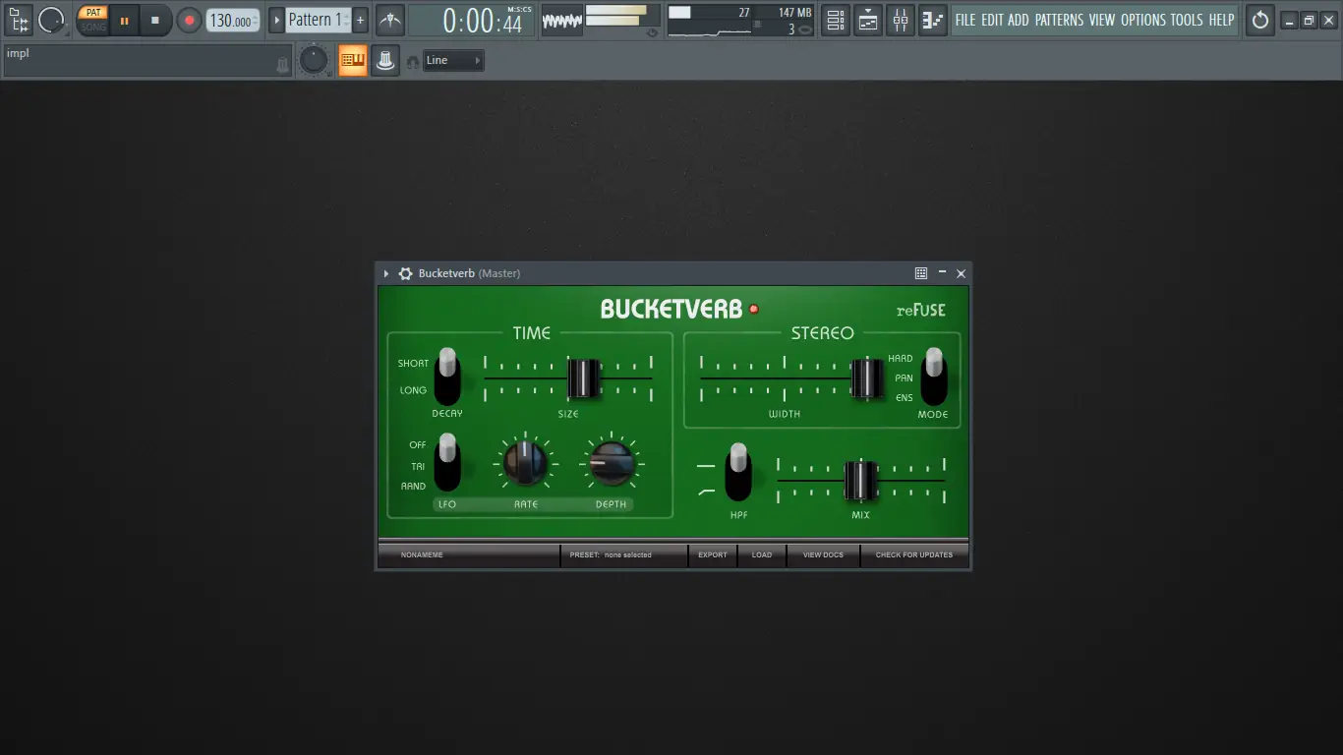
Task: Stop playback with the stop button
Action: tap(155, 20)
